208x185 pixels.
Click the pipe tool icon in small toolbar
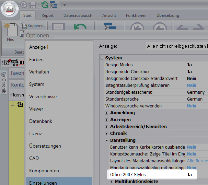(x=15, y=62)
